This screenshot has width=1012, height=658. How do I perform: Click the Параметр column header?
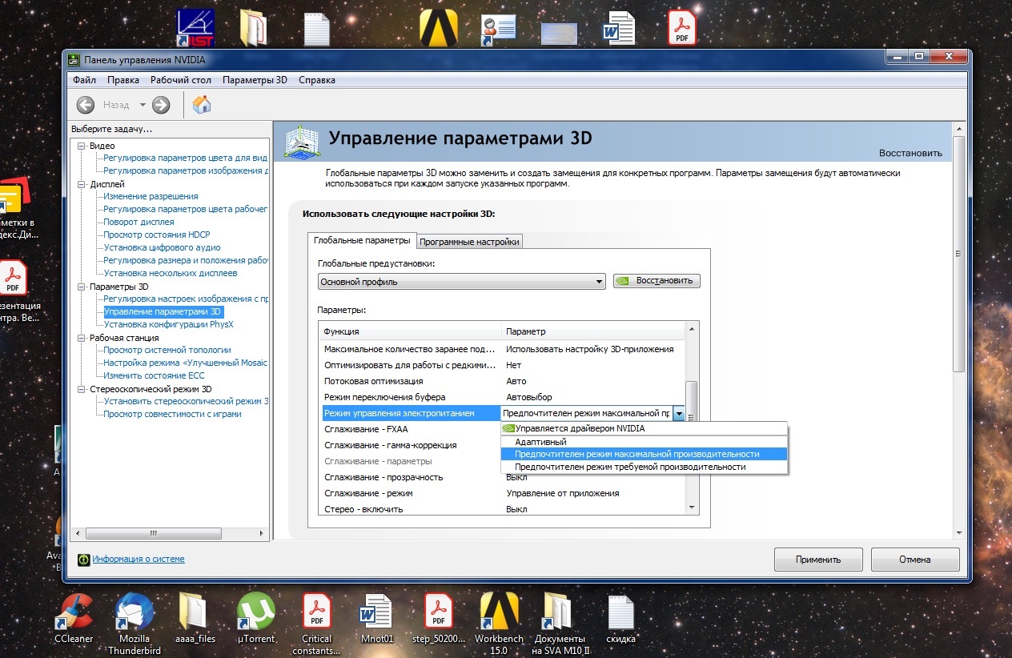(594, 331)
